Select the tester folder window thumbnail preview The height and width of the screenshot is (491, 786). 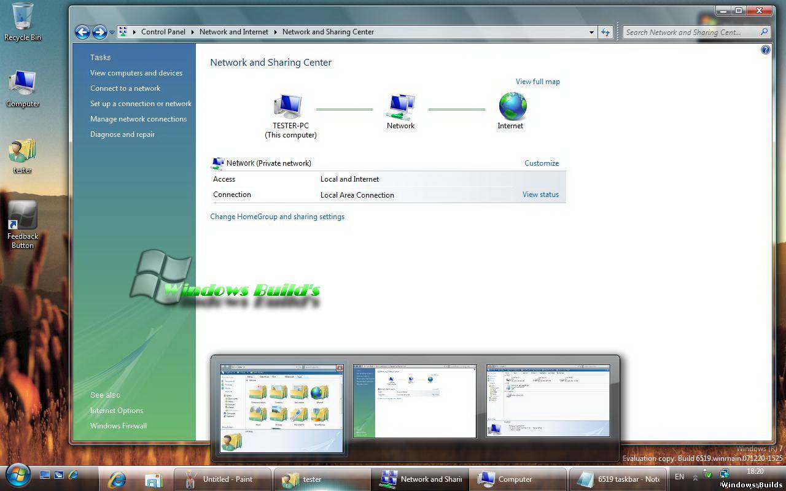click(x=281, y=408)
